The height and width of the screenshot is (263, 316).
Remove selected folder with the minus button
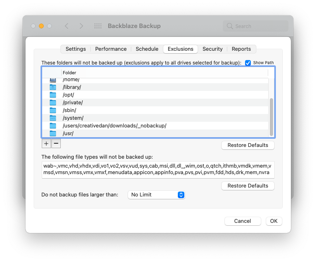[56, 144]
